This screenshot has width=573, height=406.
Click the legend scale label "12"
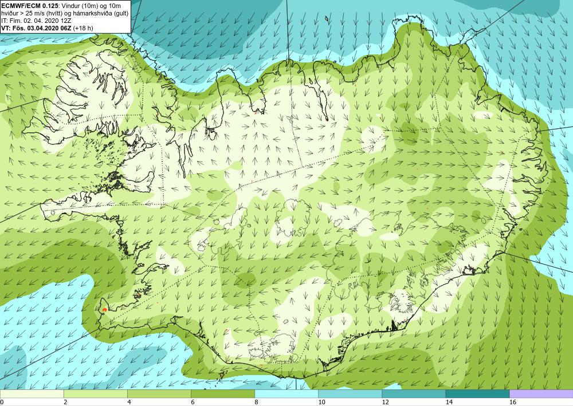[x=385, y=402]
